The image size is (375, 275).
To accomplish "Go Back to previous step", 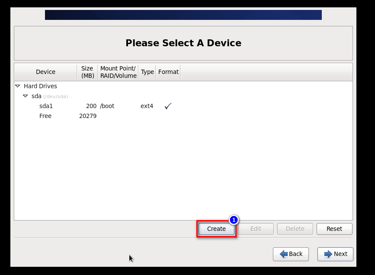I will (x=291, y=254).
